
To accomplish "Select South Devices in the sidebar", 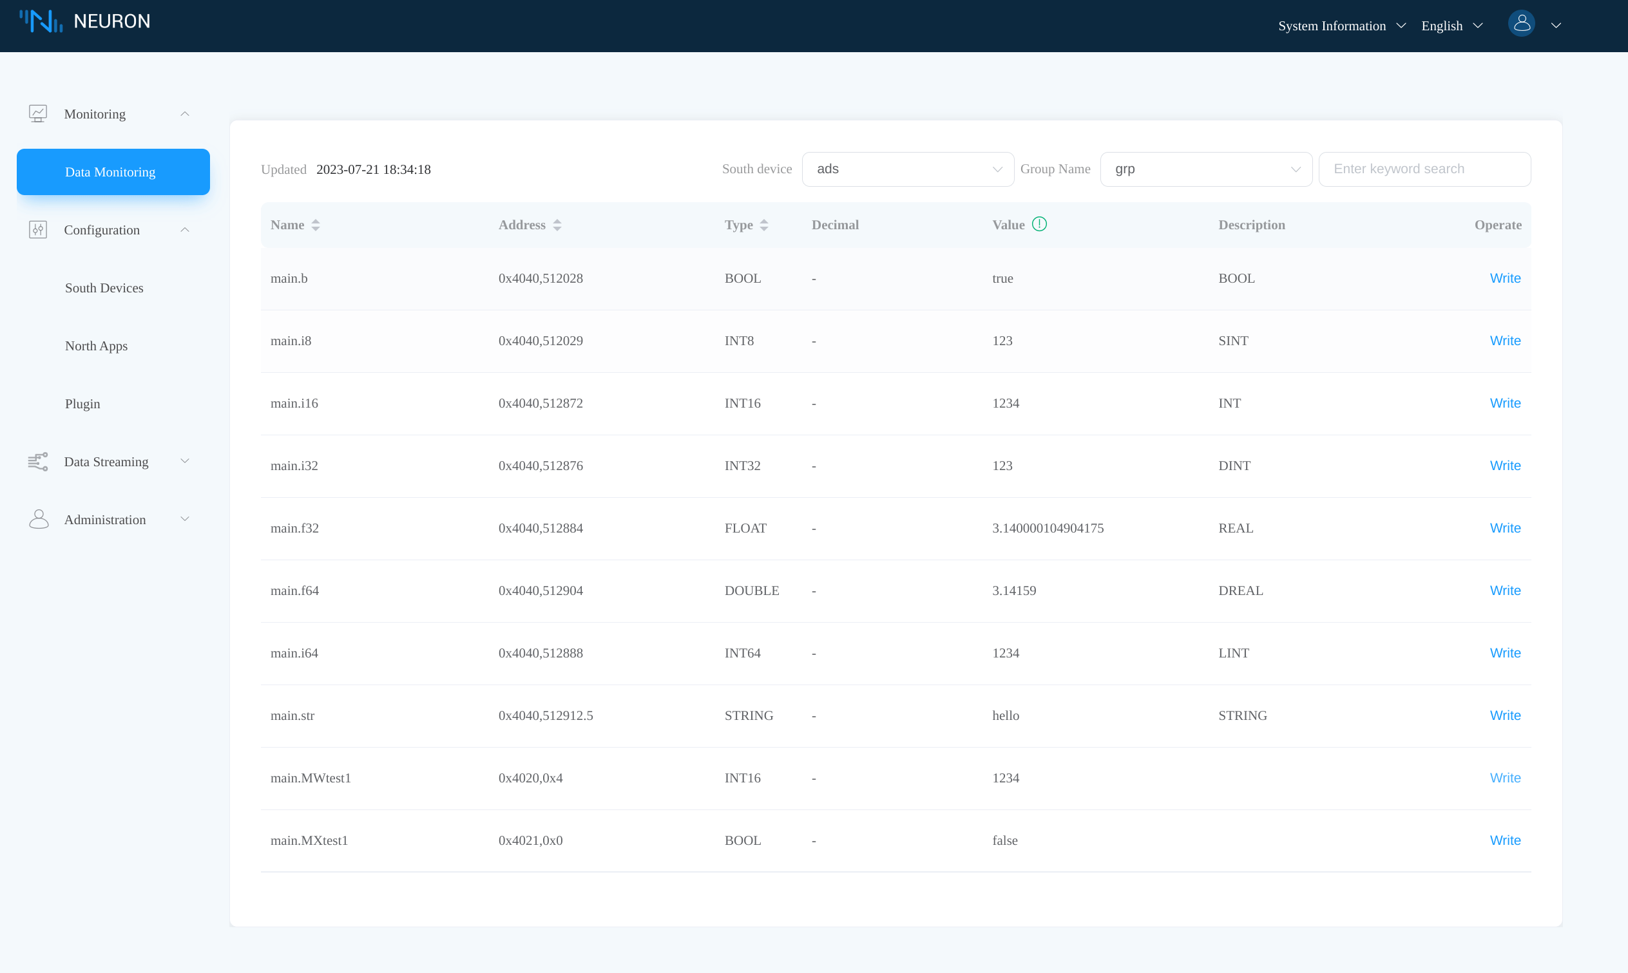I will pyautogui.click(x=104, y=288).
